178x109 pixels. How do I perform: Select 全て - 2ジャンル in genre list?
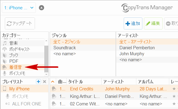tap(83, 42)
